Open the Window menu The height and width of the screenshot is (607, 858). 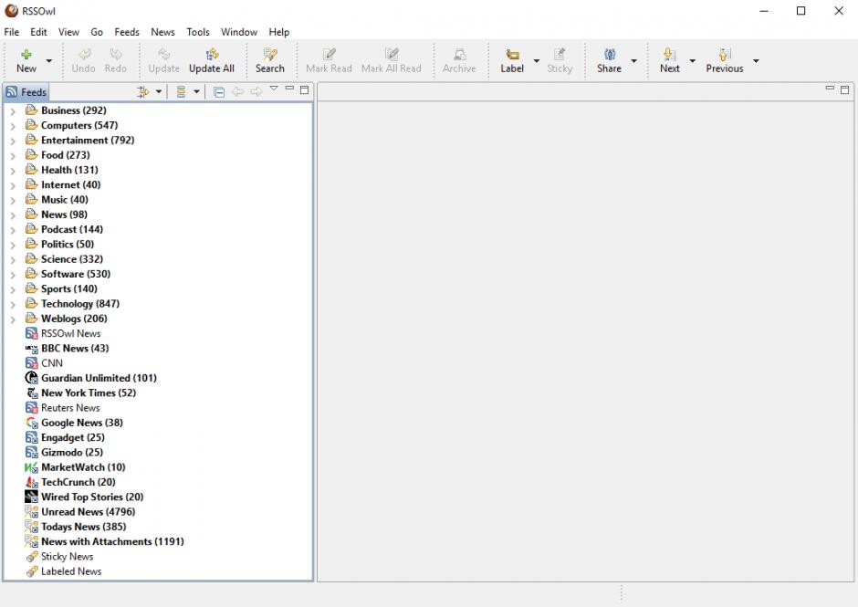[239, 32]
